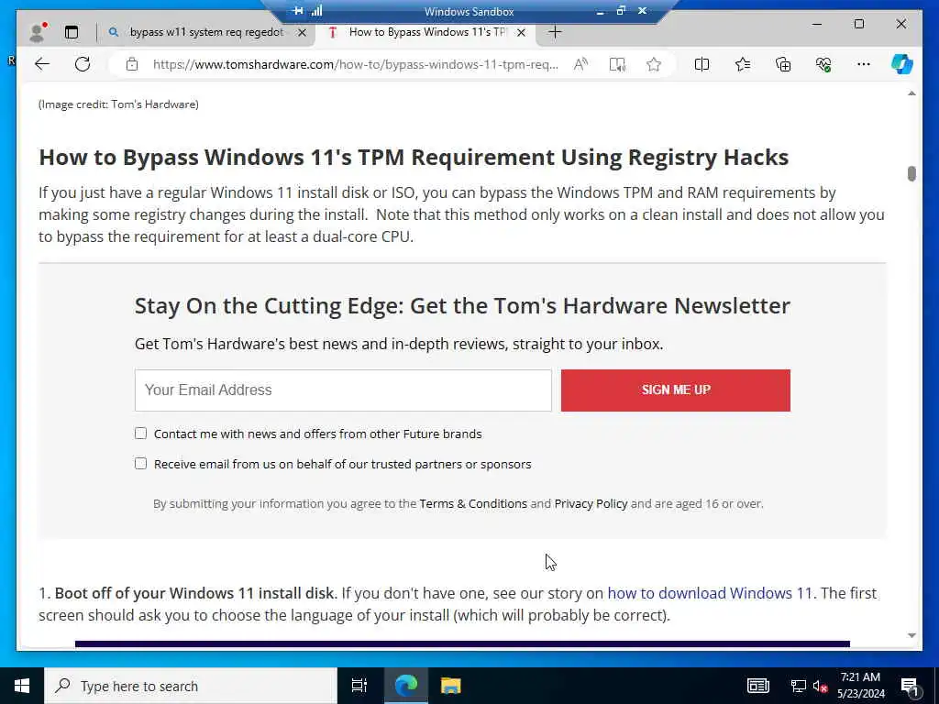The width and height of the screenshot is (939, 704).
Task: Click the scrollbar down arrow
Action: point(911,636)
